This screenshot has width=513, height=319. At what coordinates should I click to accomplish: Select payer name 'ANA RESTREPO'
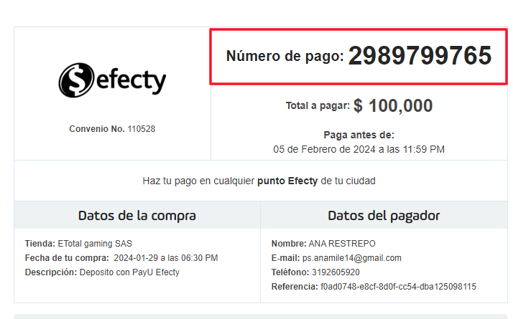(342, 244)
